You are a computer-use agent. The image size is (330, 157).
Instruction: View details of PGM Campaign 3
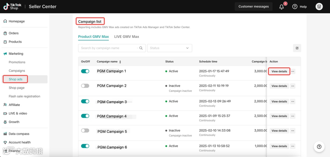pos(279,102)
